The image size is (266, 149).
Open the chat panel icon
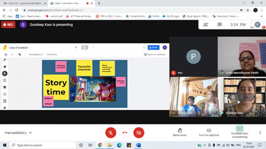220,25
